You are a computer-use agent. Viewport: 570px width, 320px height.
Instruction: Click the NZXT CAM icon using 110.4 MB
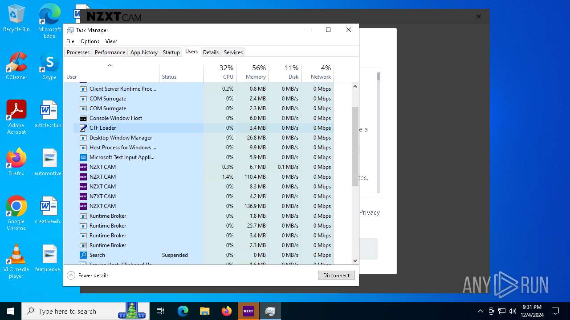click(83, 177)
